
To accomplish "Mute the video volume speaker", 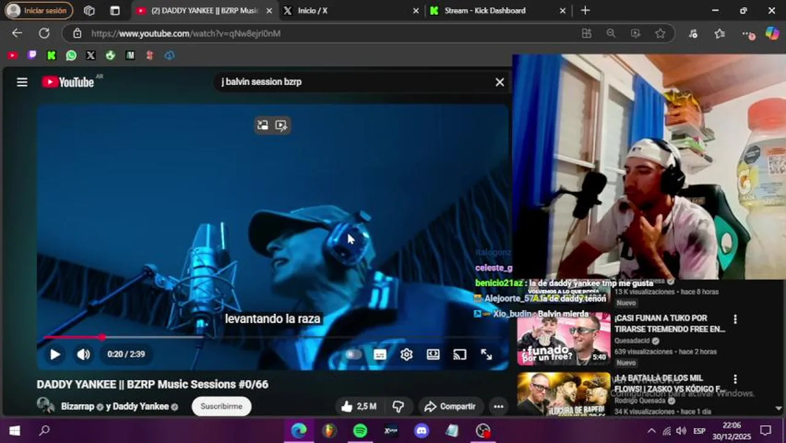I will (83, 354).
